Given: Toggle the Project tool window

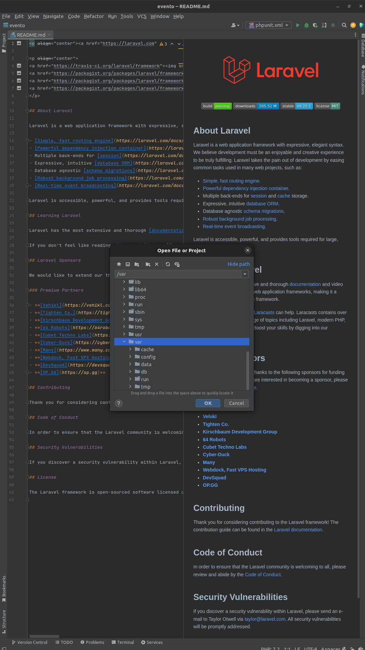Looking at the screenshot, I should pyautogui.click(x=4, y=42).
